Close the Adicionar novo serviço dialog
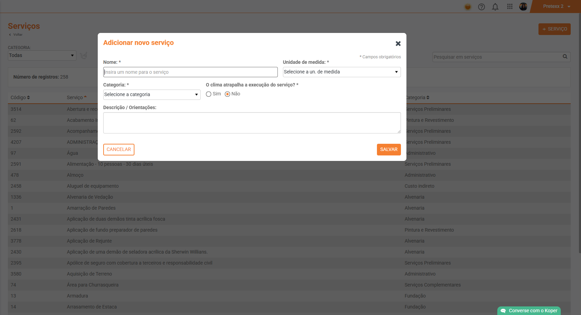This screenshot has width=581, height=315. [x=398, y=44]
